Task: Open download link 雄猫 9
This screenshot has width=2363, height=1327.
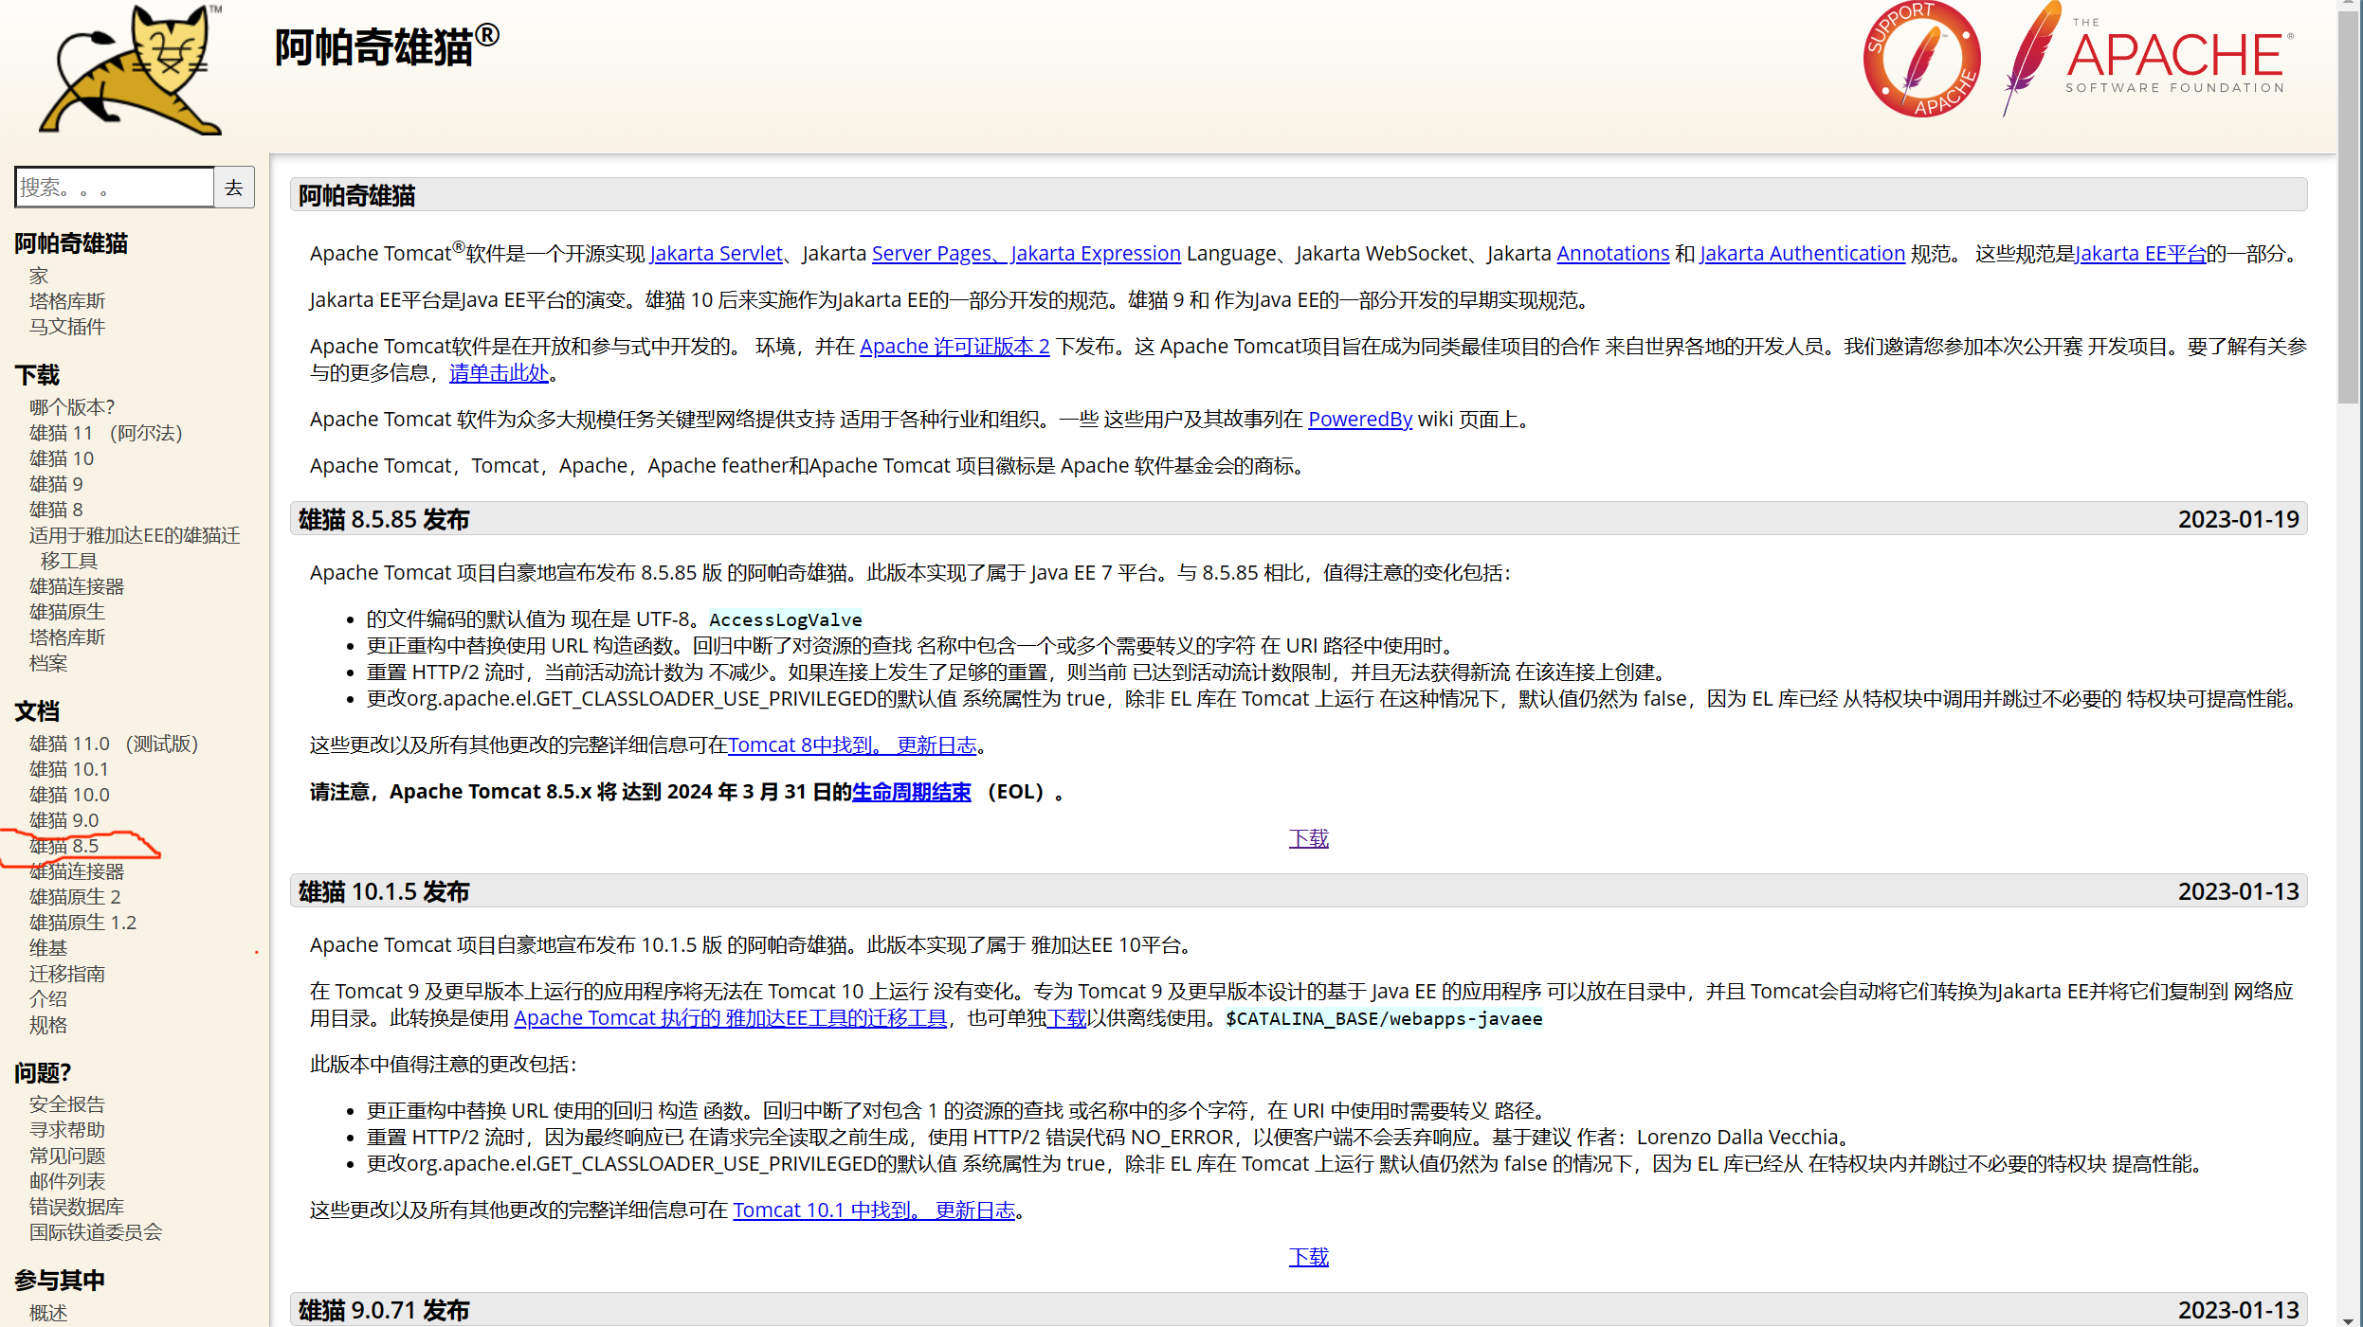Action: pos(56,484)
